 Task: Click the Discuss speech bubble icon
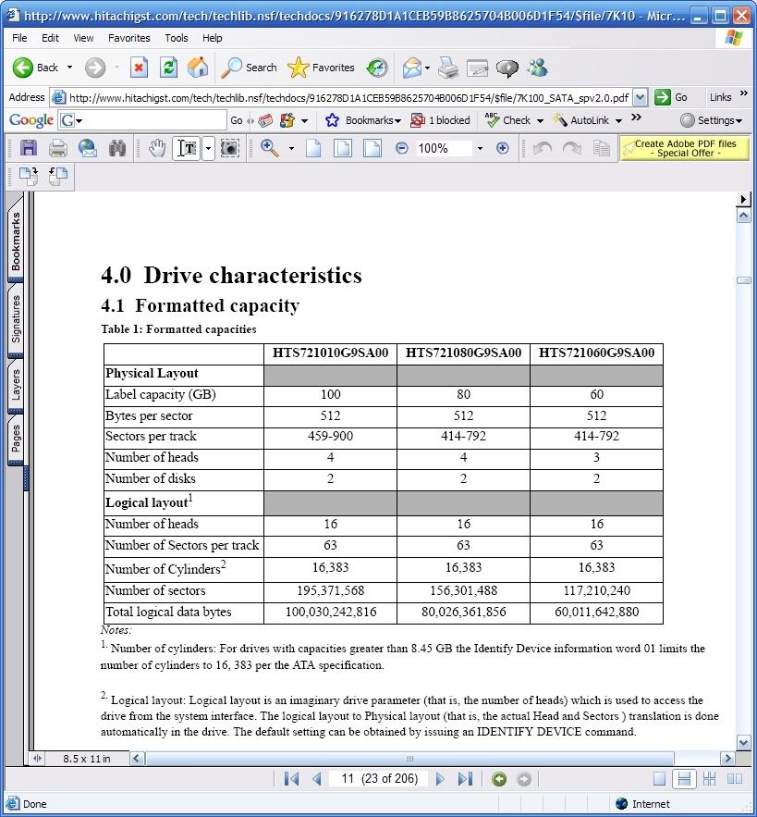tap(507, 68)
